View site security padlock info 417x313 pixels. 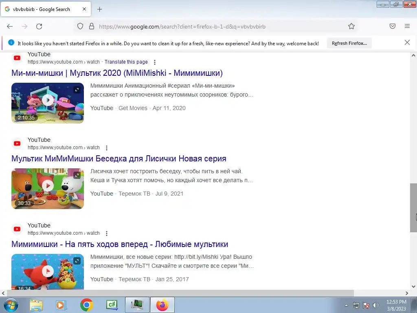tap(92, 26)
